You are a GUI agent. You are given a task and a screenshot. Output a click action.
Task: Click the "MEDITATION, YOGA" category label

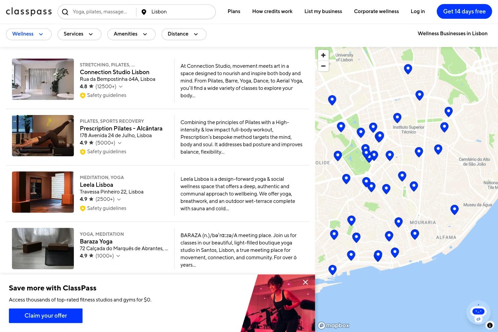tap(102, 178)
